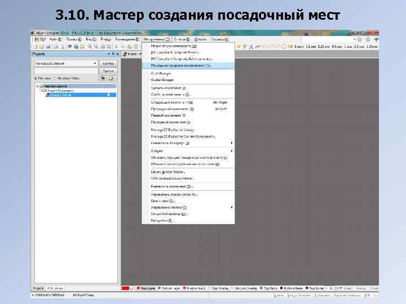406x304 pixels.
Task: Click the first arc placement icon
Action: point(265,47)
